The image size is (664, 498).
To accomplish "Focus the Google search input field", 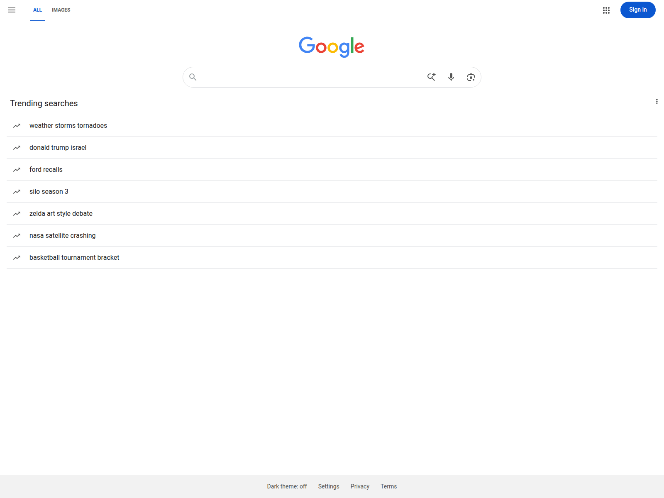I will tap(311, 77).
